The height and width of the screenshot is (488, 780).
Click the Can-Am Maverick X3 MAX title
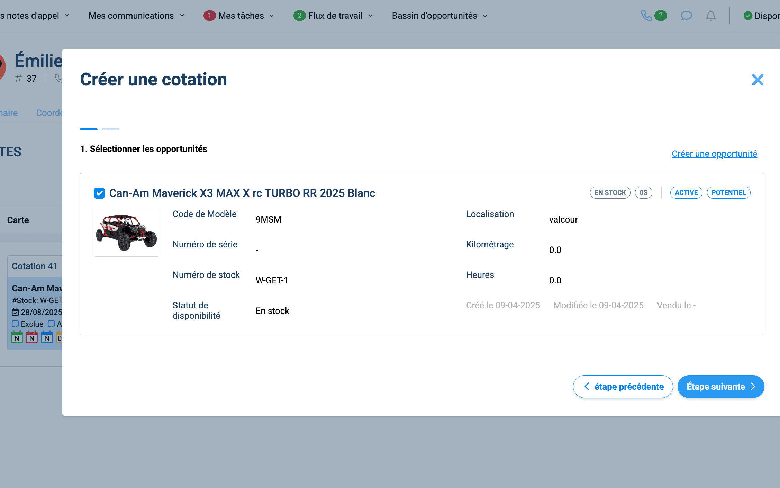point(242,193)
